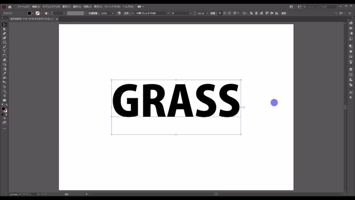Enable left paragraph alignment
The image size is (355, 200).
220,13
